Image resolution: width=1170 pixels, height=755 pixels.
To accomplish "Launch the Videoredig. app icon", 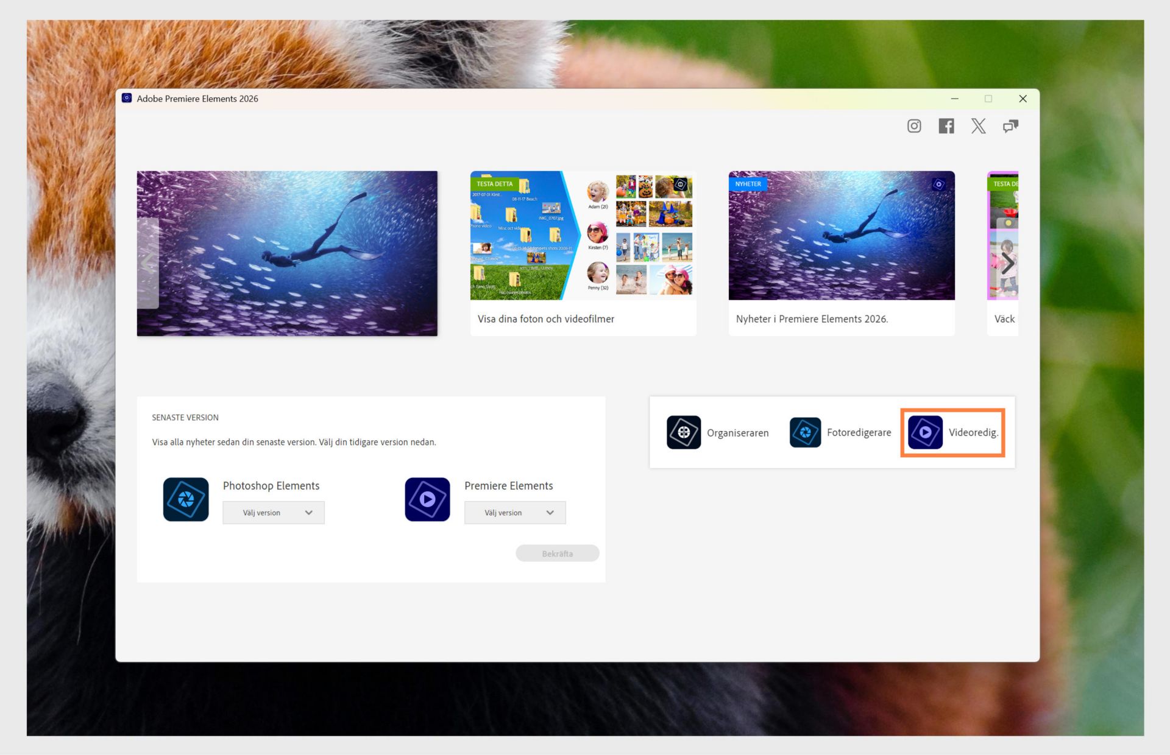I will [x=925, y=432].
